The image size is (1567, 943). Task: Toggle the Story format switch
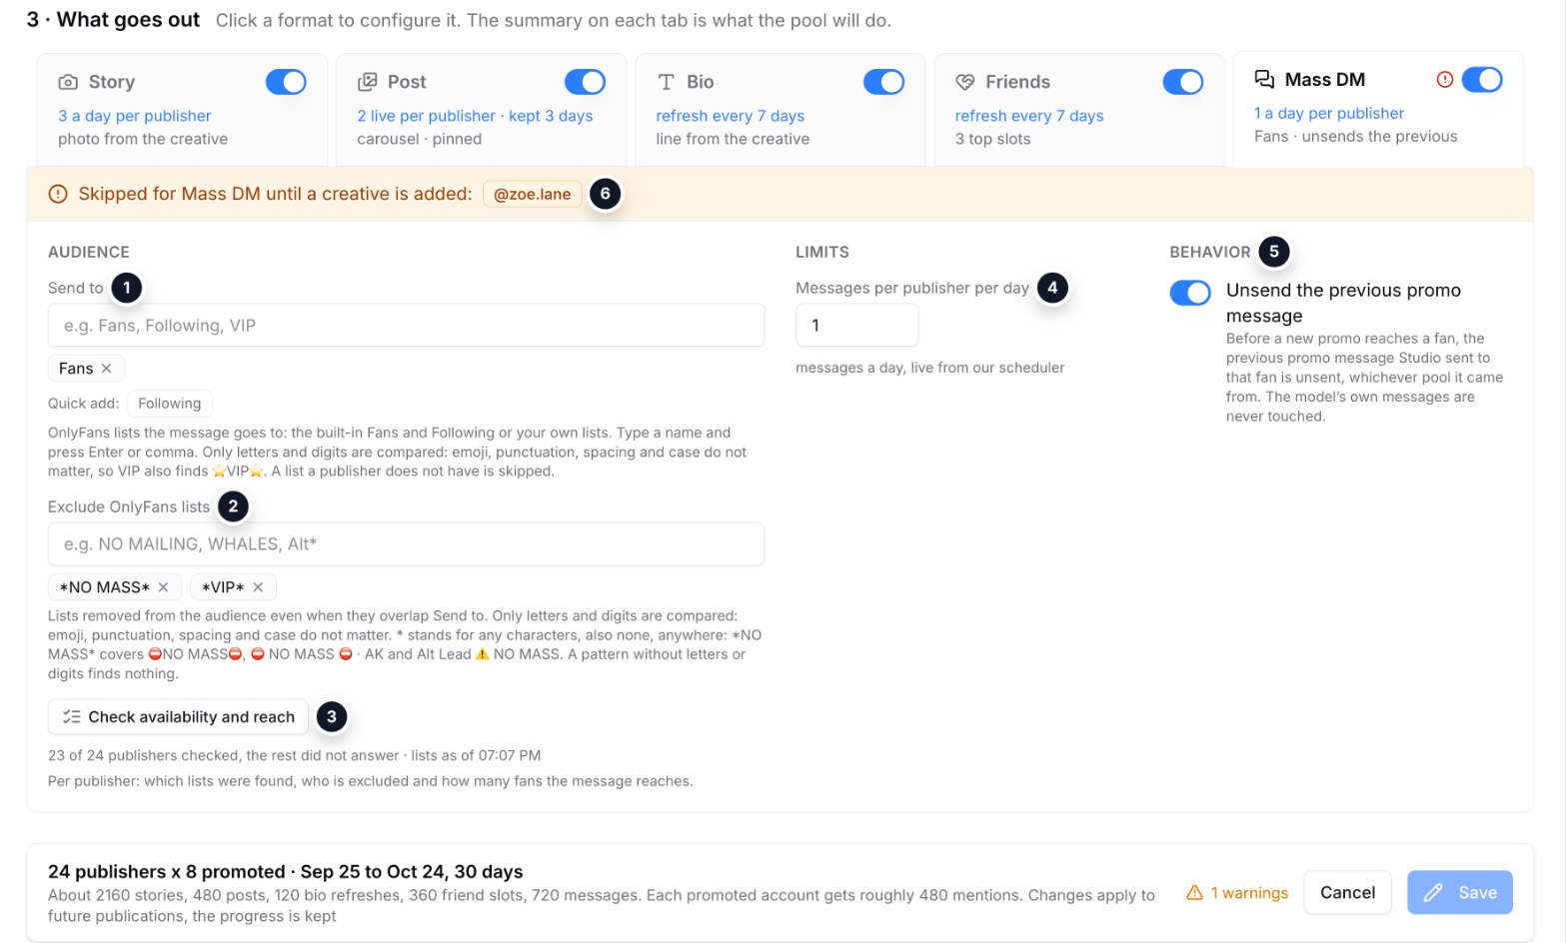286,82
